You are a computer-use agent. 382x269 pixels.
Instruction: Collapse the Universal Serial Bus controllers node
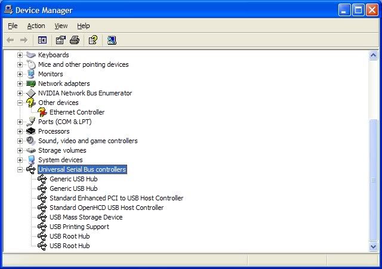pos(20,169)
